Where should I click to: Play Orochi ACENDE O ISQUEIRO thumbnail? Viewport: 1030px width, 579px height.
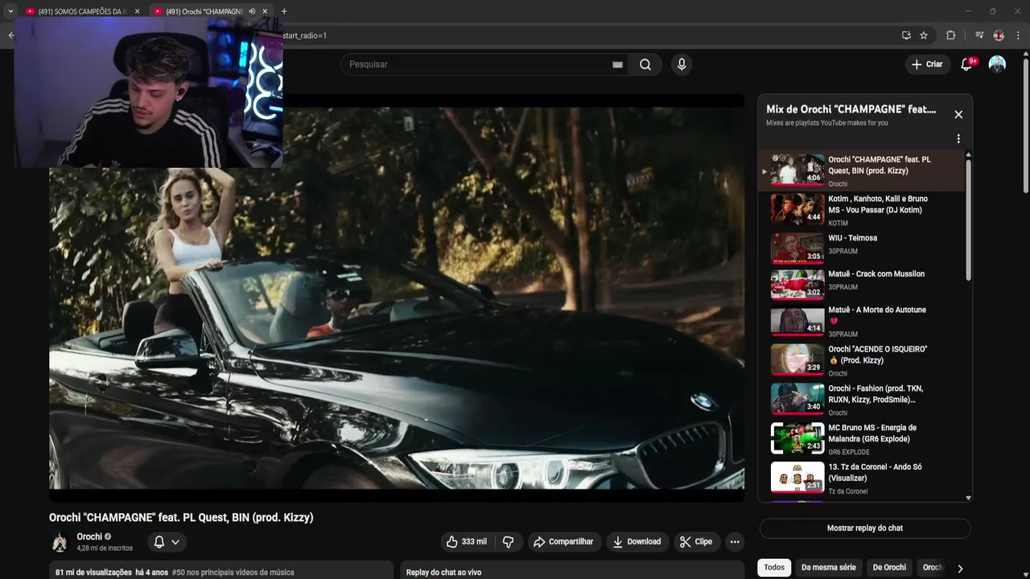(x=797, y=359)
